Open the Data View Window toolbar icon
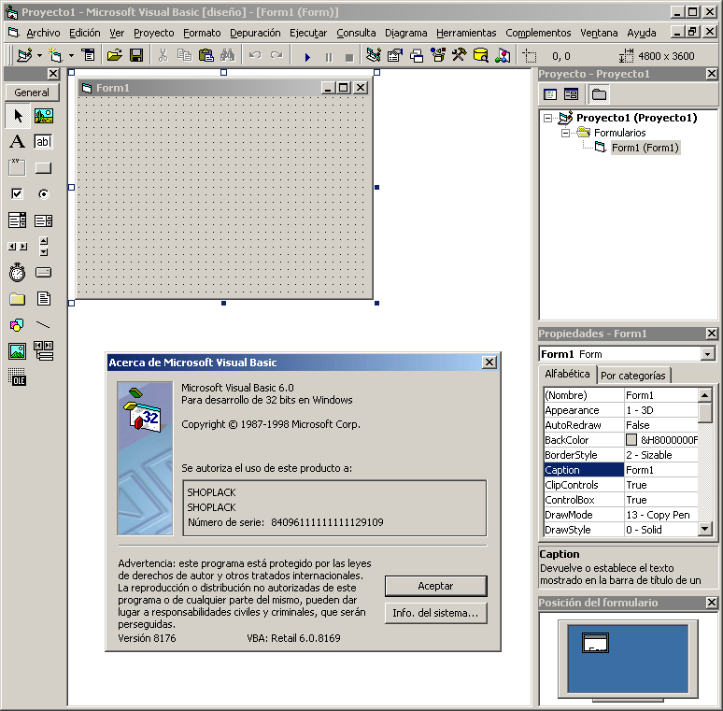Viewport: 723px width, 711px height. pyautogui.click(x=481, y=56)
